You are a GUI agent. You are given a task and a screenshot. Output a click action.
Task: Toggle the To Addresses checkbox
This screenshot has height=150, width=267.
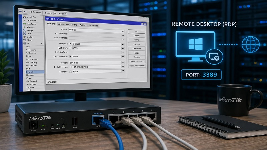70,67
